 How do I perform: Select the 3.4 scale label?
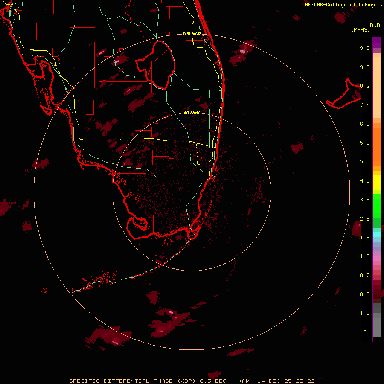[365, 200]
